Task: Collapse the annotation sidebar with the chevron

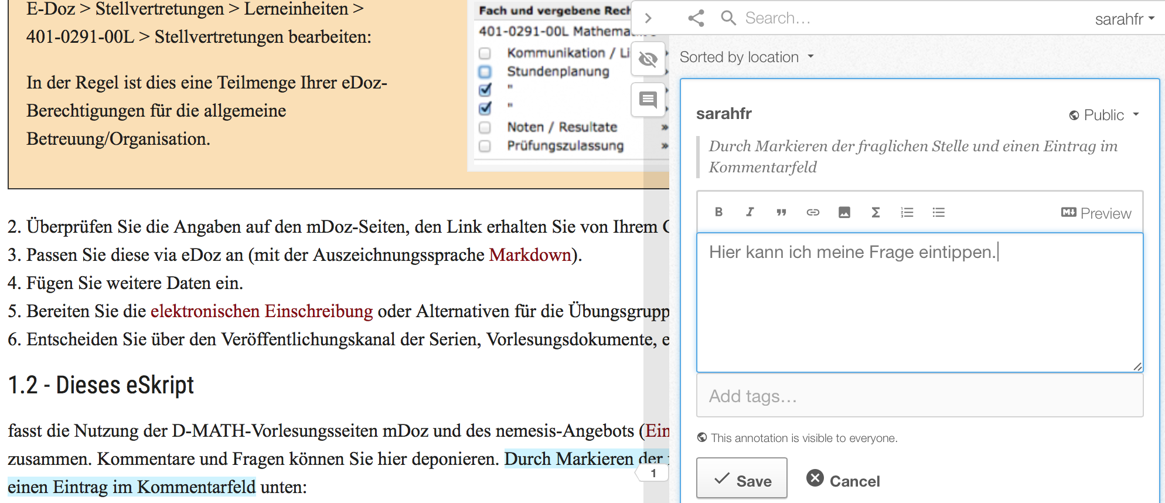Action: [x=648, y=18]
